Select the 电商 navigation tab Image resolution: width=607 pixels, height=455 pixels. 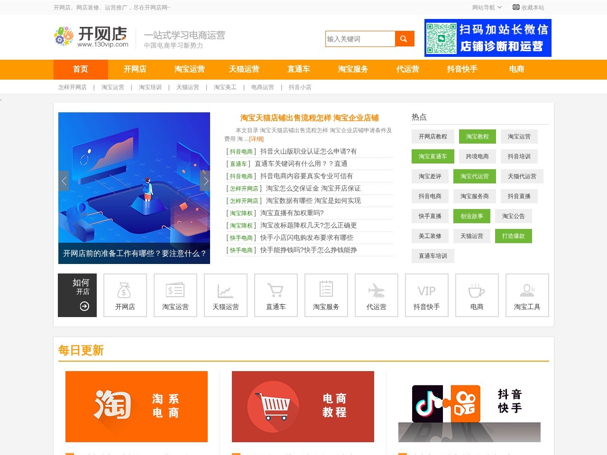pyautogui.click(x=517, y=69)
